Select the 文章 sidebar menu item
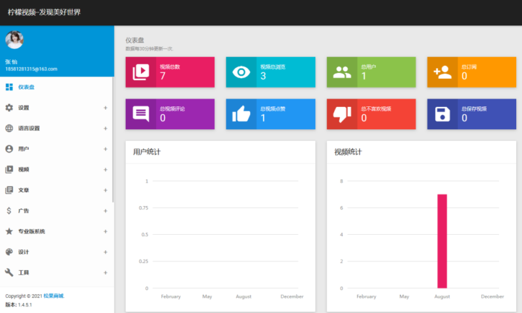Screen dimensions: 522x313 [23, 190]
